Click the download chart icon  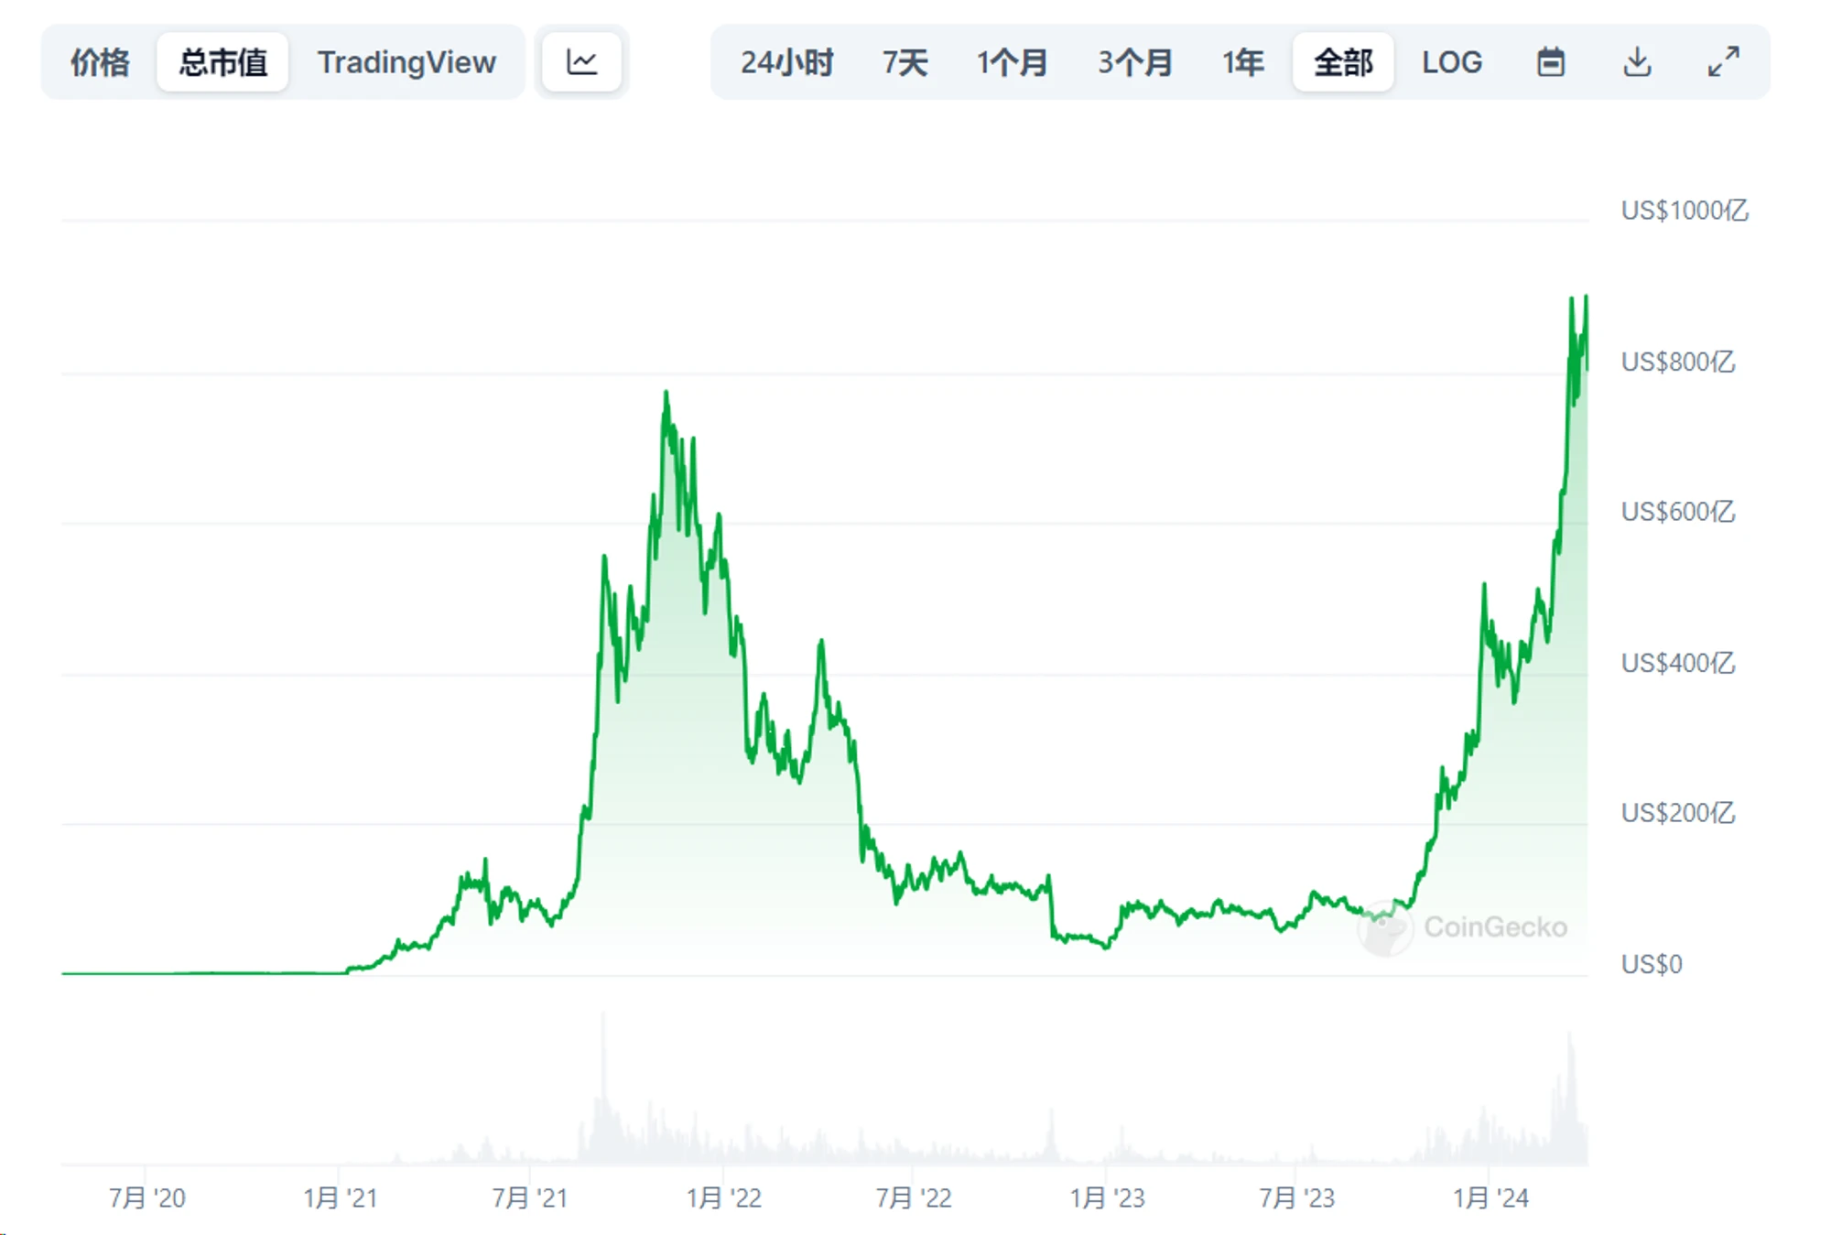tap(1638, 61)
